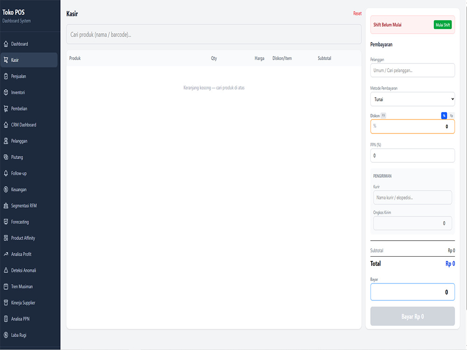Image resolution: width=467 pixels, height=350 pixels.
Task: Click the CRM Dashboard house icon
Action: [x=6, y=125]
